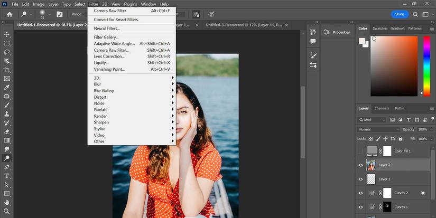436x218 pixels.
Task: Switch to the Swatches tab
Action: click(380, 29)
